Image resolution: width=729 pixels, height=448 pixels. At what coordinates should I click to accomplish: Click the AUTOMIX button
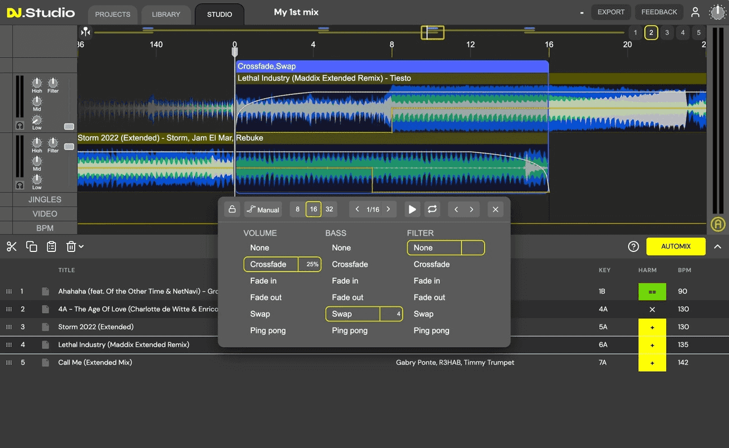pos(676,246)
